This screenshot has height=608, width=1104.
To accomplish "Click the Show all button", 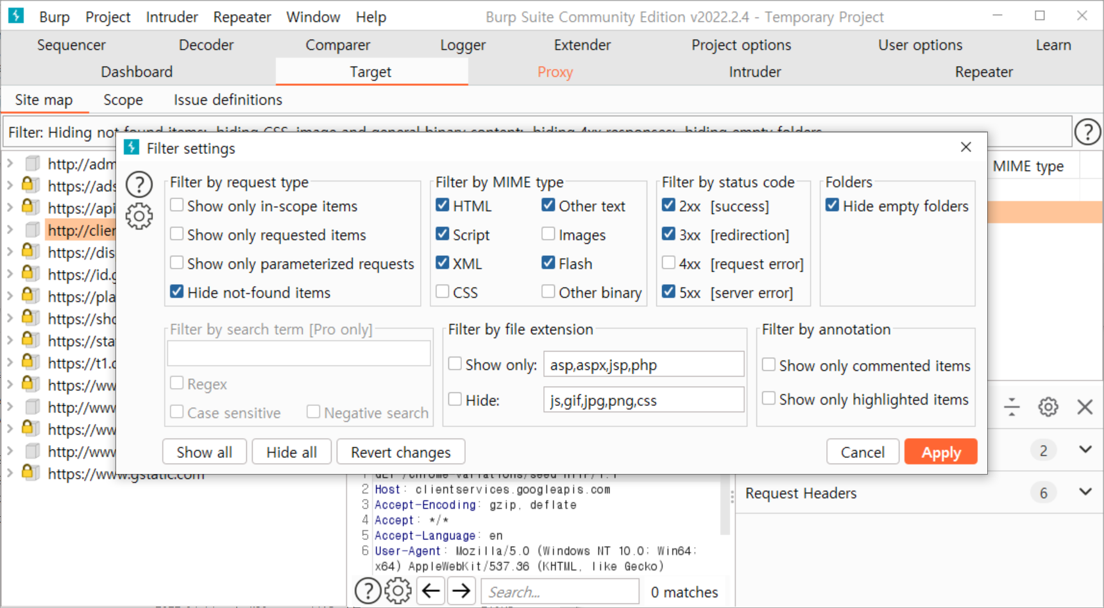I will coord(204,452).
